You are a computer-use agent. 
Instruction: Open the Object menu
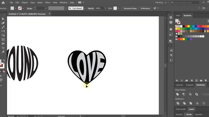coord(25,3)
